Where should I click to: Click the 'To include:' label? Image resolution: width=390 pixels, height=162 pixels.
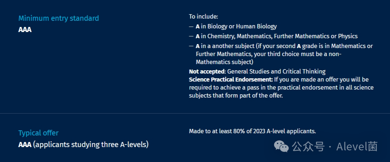tap(203, 17)
